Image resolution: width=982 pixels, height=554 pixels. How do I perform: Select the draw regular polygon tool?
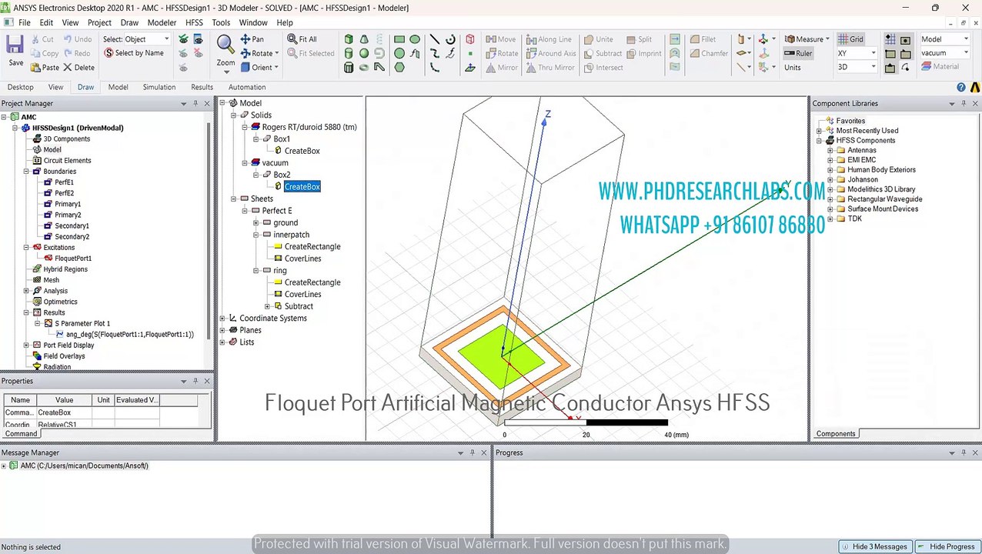(399, 67)
